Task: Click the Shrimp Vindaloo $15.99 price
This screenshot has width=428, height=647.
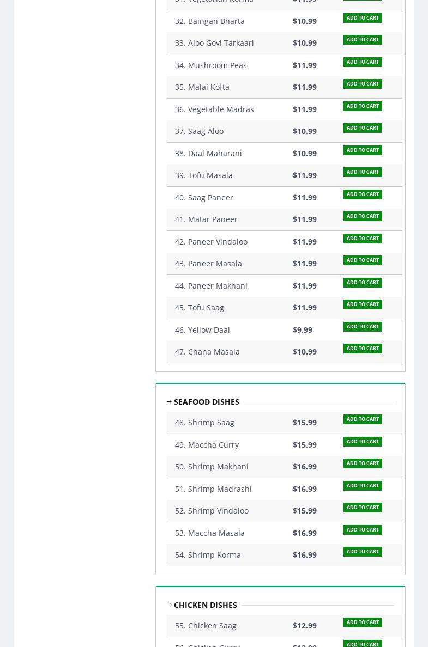Action: pyautogui.click(x=304, y=511)
